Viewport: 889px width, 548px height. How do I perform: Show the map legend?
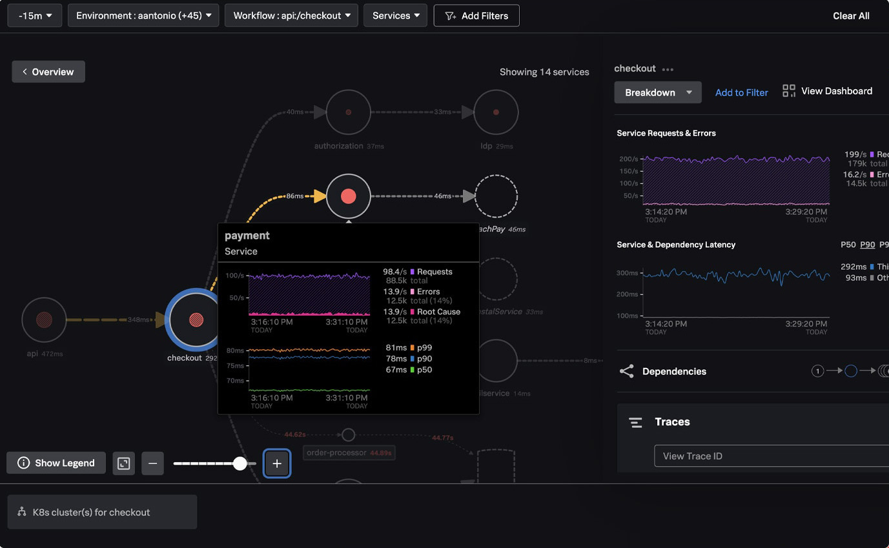[x=56, y=463]
